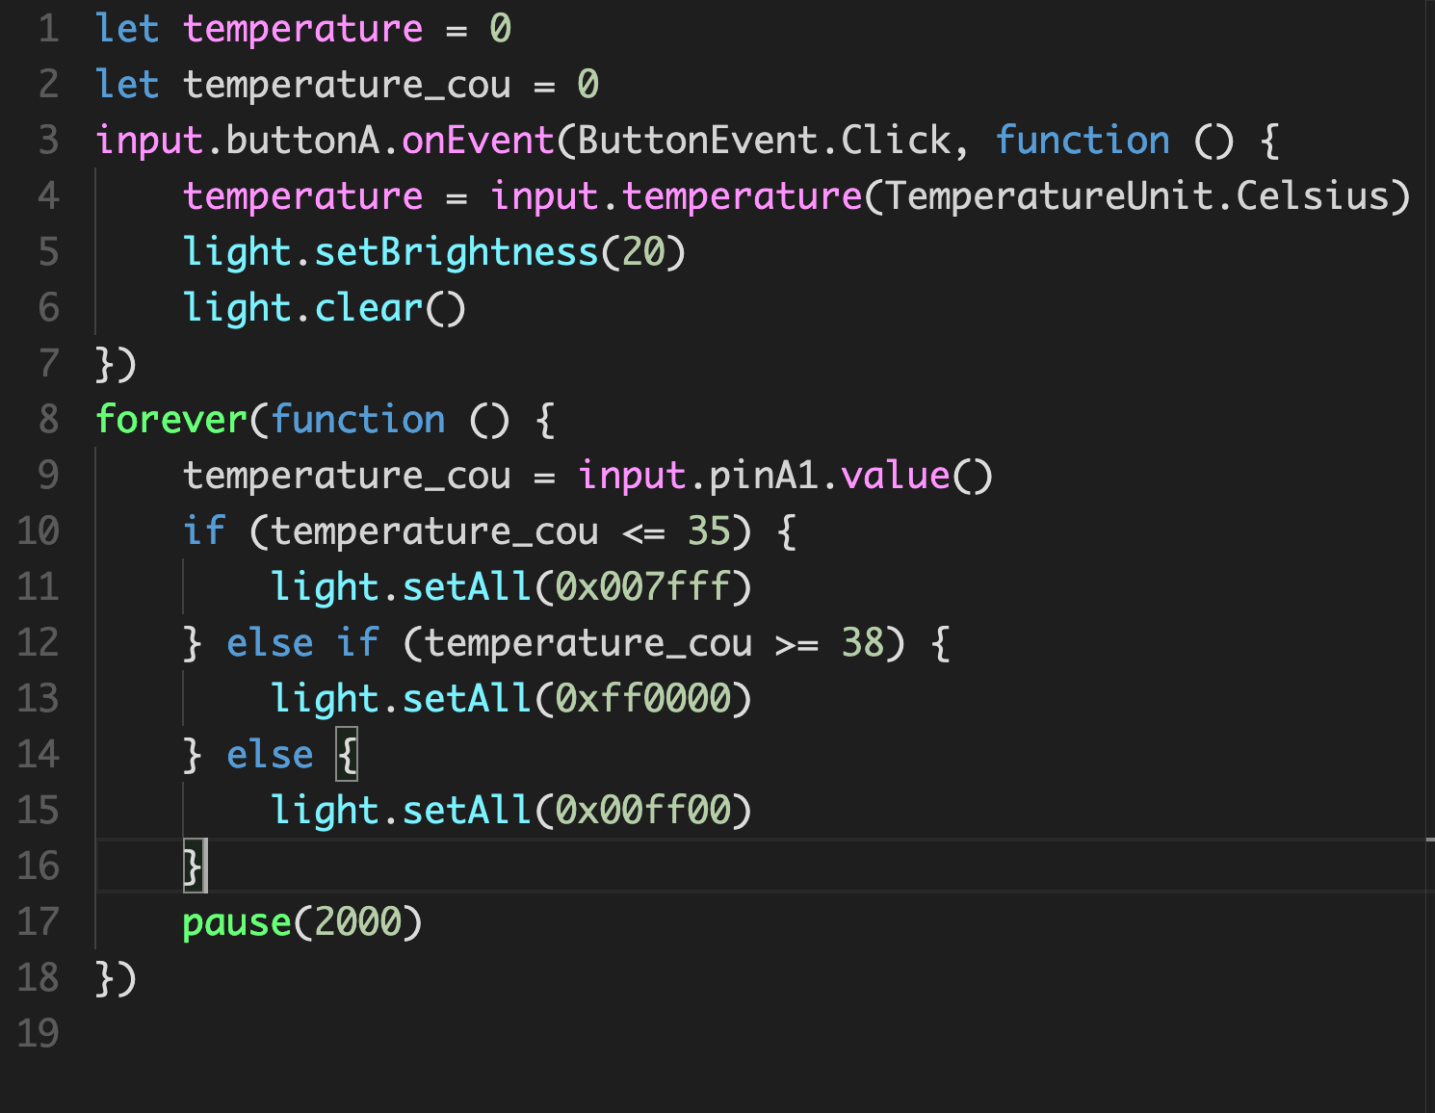Click the hex color value 0xff0000
Screen dimensions: 1435x1113
[642, 699]
